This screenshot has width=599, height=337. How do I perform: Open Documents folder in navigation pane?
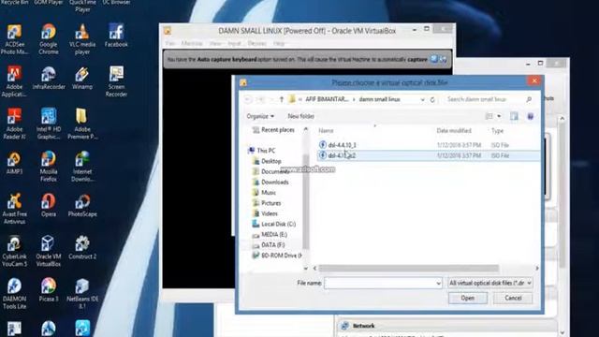(x=270, y=172)
